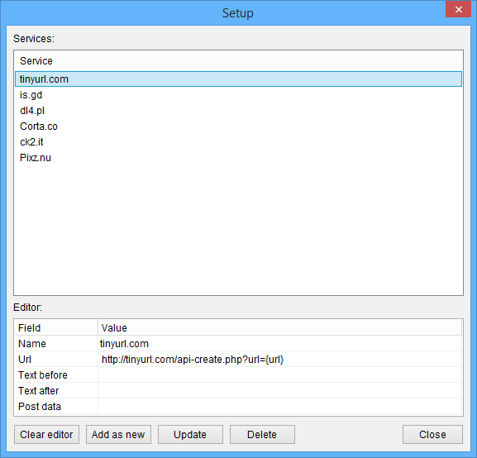Click the Text after field label
This screenshot has height=458, width=477.
pos(39,391)
